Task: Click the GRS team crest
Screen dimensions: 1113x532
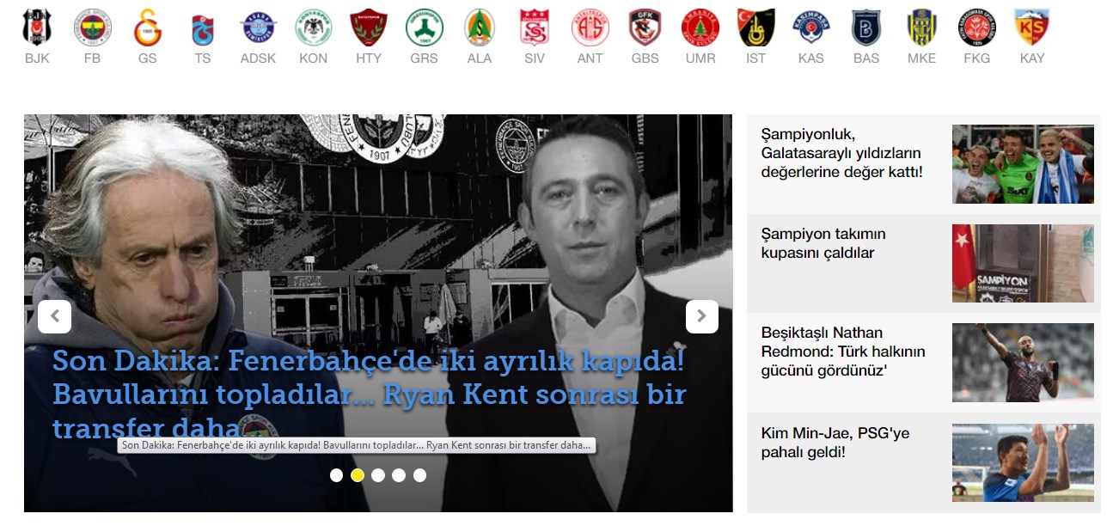Action: [x=424, y=28]
